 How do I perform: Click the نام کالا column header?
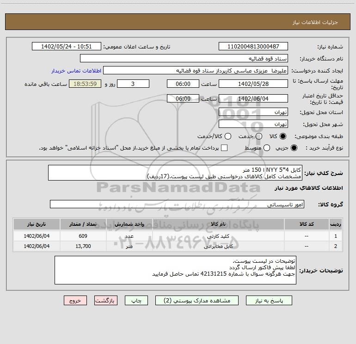click(218, 224)
